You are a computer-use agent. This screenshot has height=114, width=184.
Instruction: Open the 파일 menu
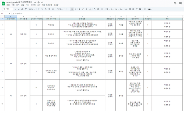tap(8, 5)
